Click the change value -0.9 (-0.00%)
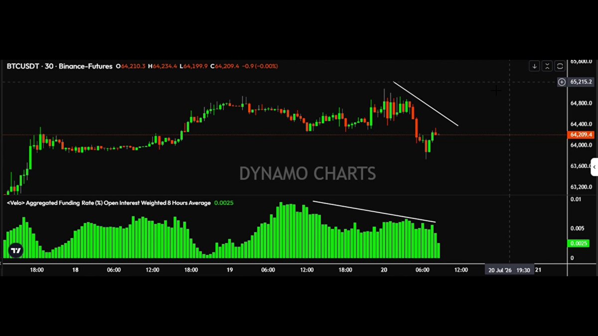Viewport: 598px width, 336px height. 260,66
